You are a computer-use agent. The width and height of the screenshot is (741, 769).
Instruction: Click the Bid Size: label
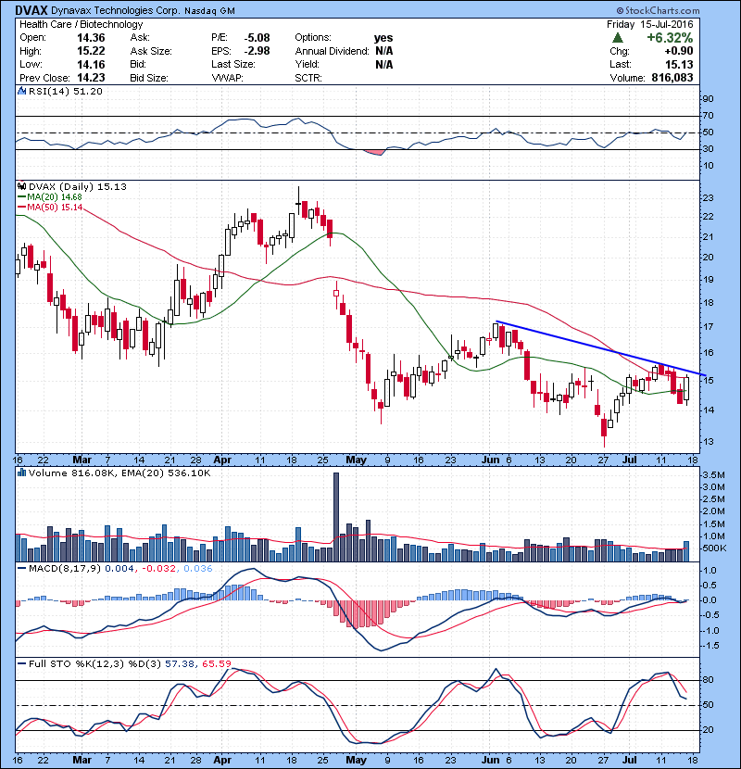pyautogui.click(x=149, y=78)
